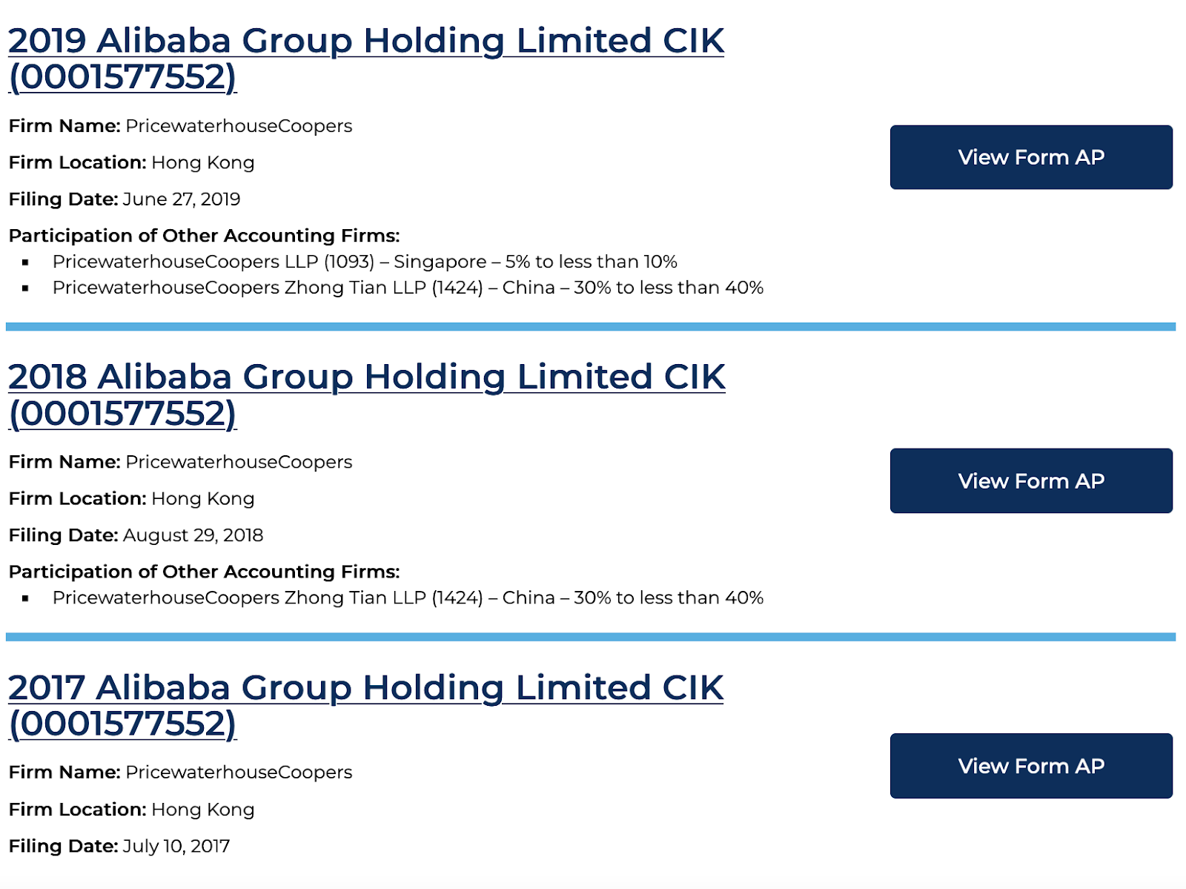The height and width of the screenshot is (889, 1186).
Task: Click 2018 Participation of Other Accounting Firms heading
Action: pyautogui.click(x=204, y=572)
